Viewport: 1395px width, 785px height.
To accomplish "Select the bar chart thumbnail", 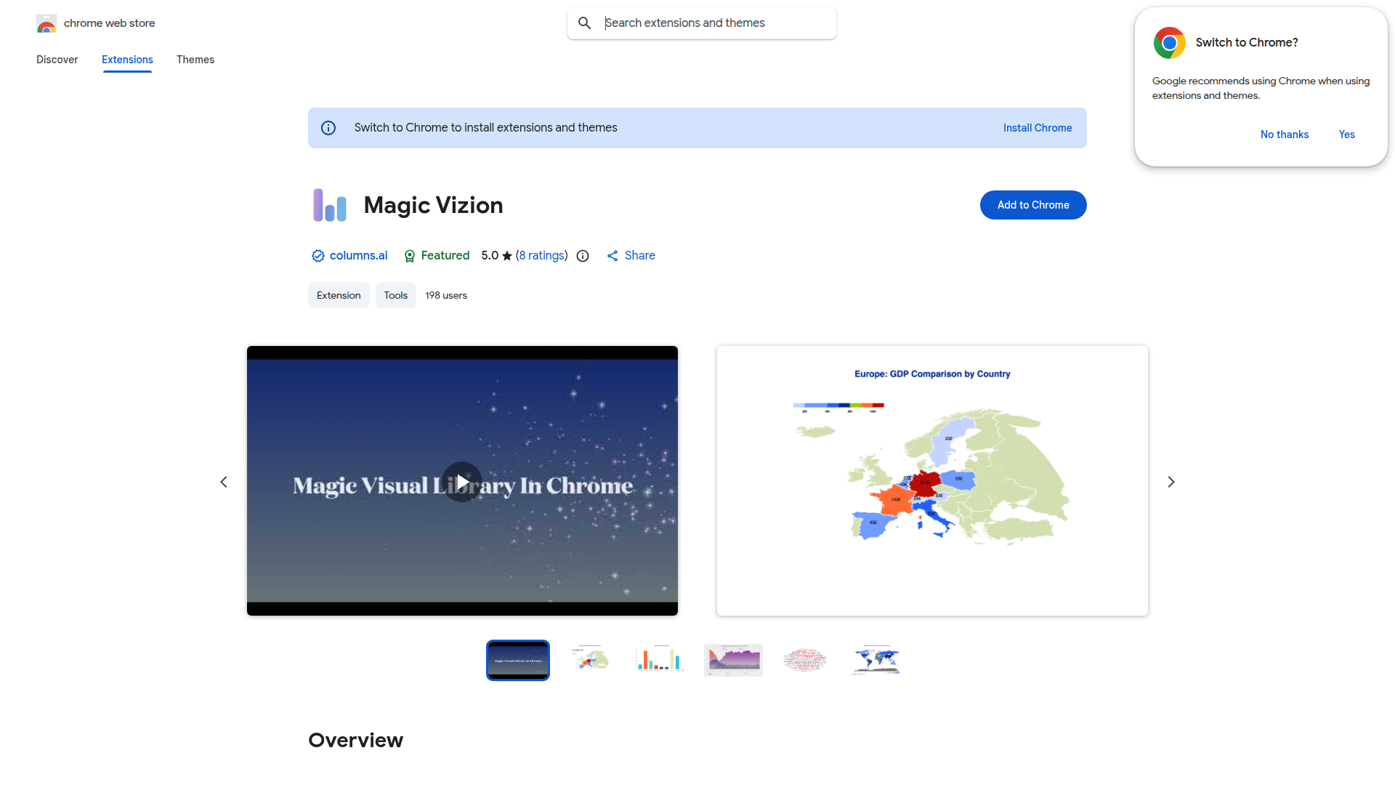I will coord(660,660).
